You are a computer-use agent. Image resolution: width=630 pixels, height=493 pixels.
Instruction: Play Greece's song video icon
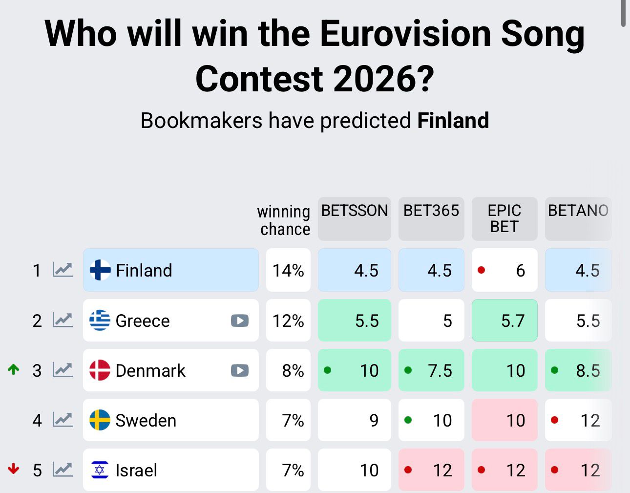(x=239, y=321)
